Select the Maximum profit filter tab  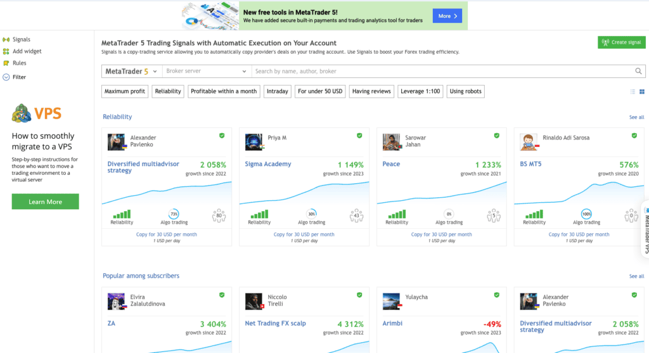pos(125,91)
